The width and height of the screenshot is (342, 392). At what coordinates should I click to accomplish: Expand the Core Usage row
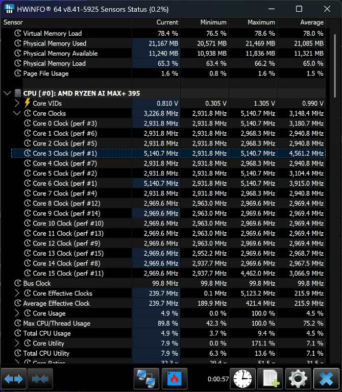17,313
